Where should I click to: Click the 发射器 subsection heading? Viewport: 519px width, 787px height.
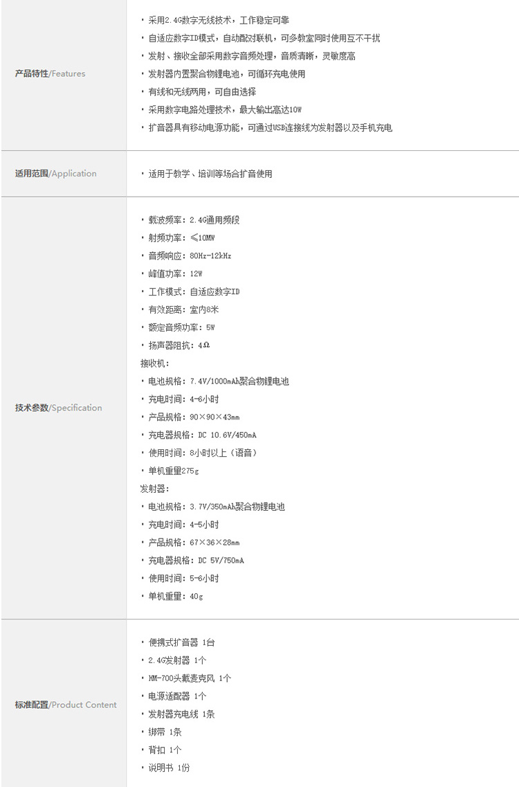tap(155, 489)
